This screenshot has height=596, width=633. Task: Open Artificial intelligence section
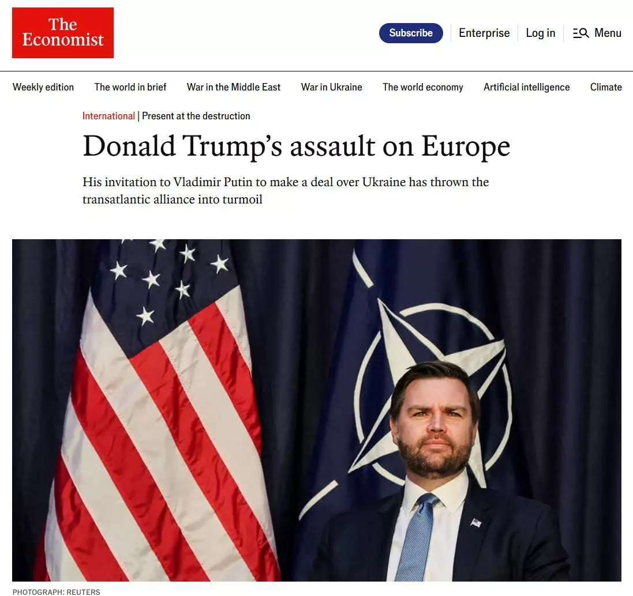tap(526, 87)
